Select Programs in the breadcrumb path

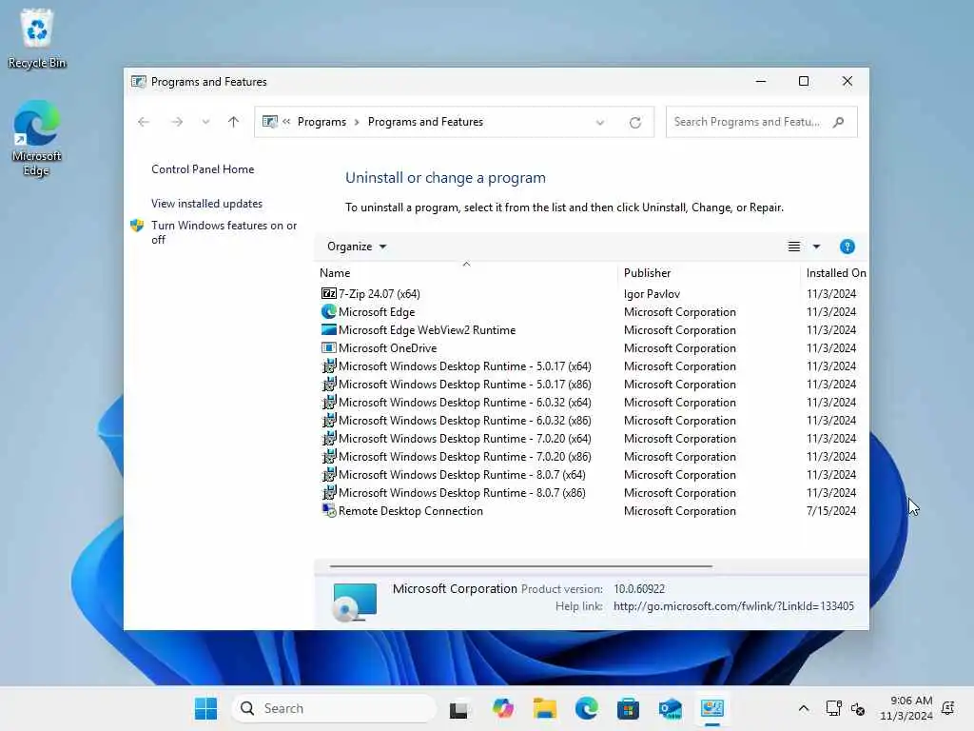pos(321,122)
